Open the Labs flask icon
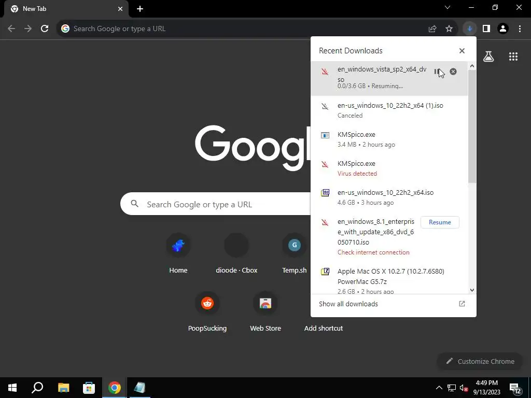531x398 pixels. click(x=488, y=56)
